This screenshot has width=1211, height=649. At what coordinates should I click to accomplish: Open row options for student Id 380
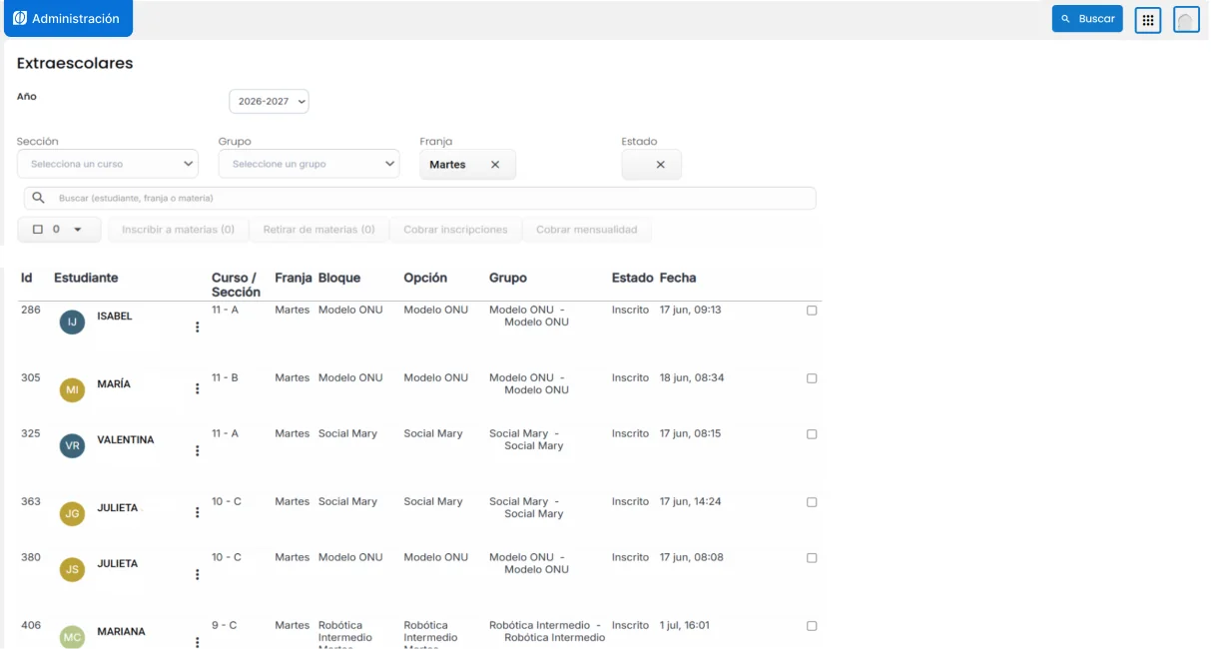pyautogui.click(x=197, y=574)
